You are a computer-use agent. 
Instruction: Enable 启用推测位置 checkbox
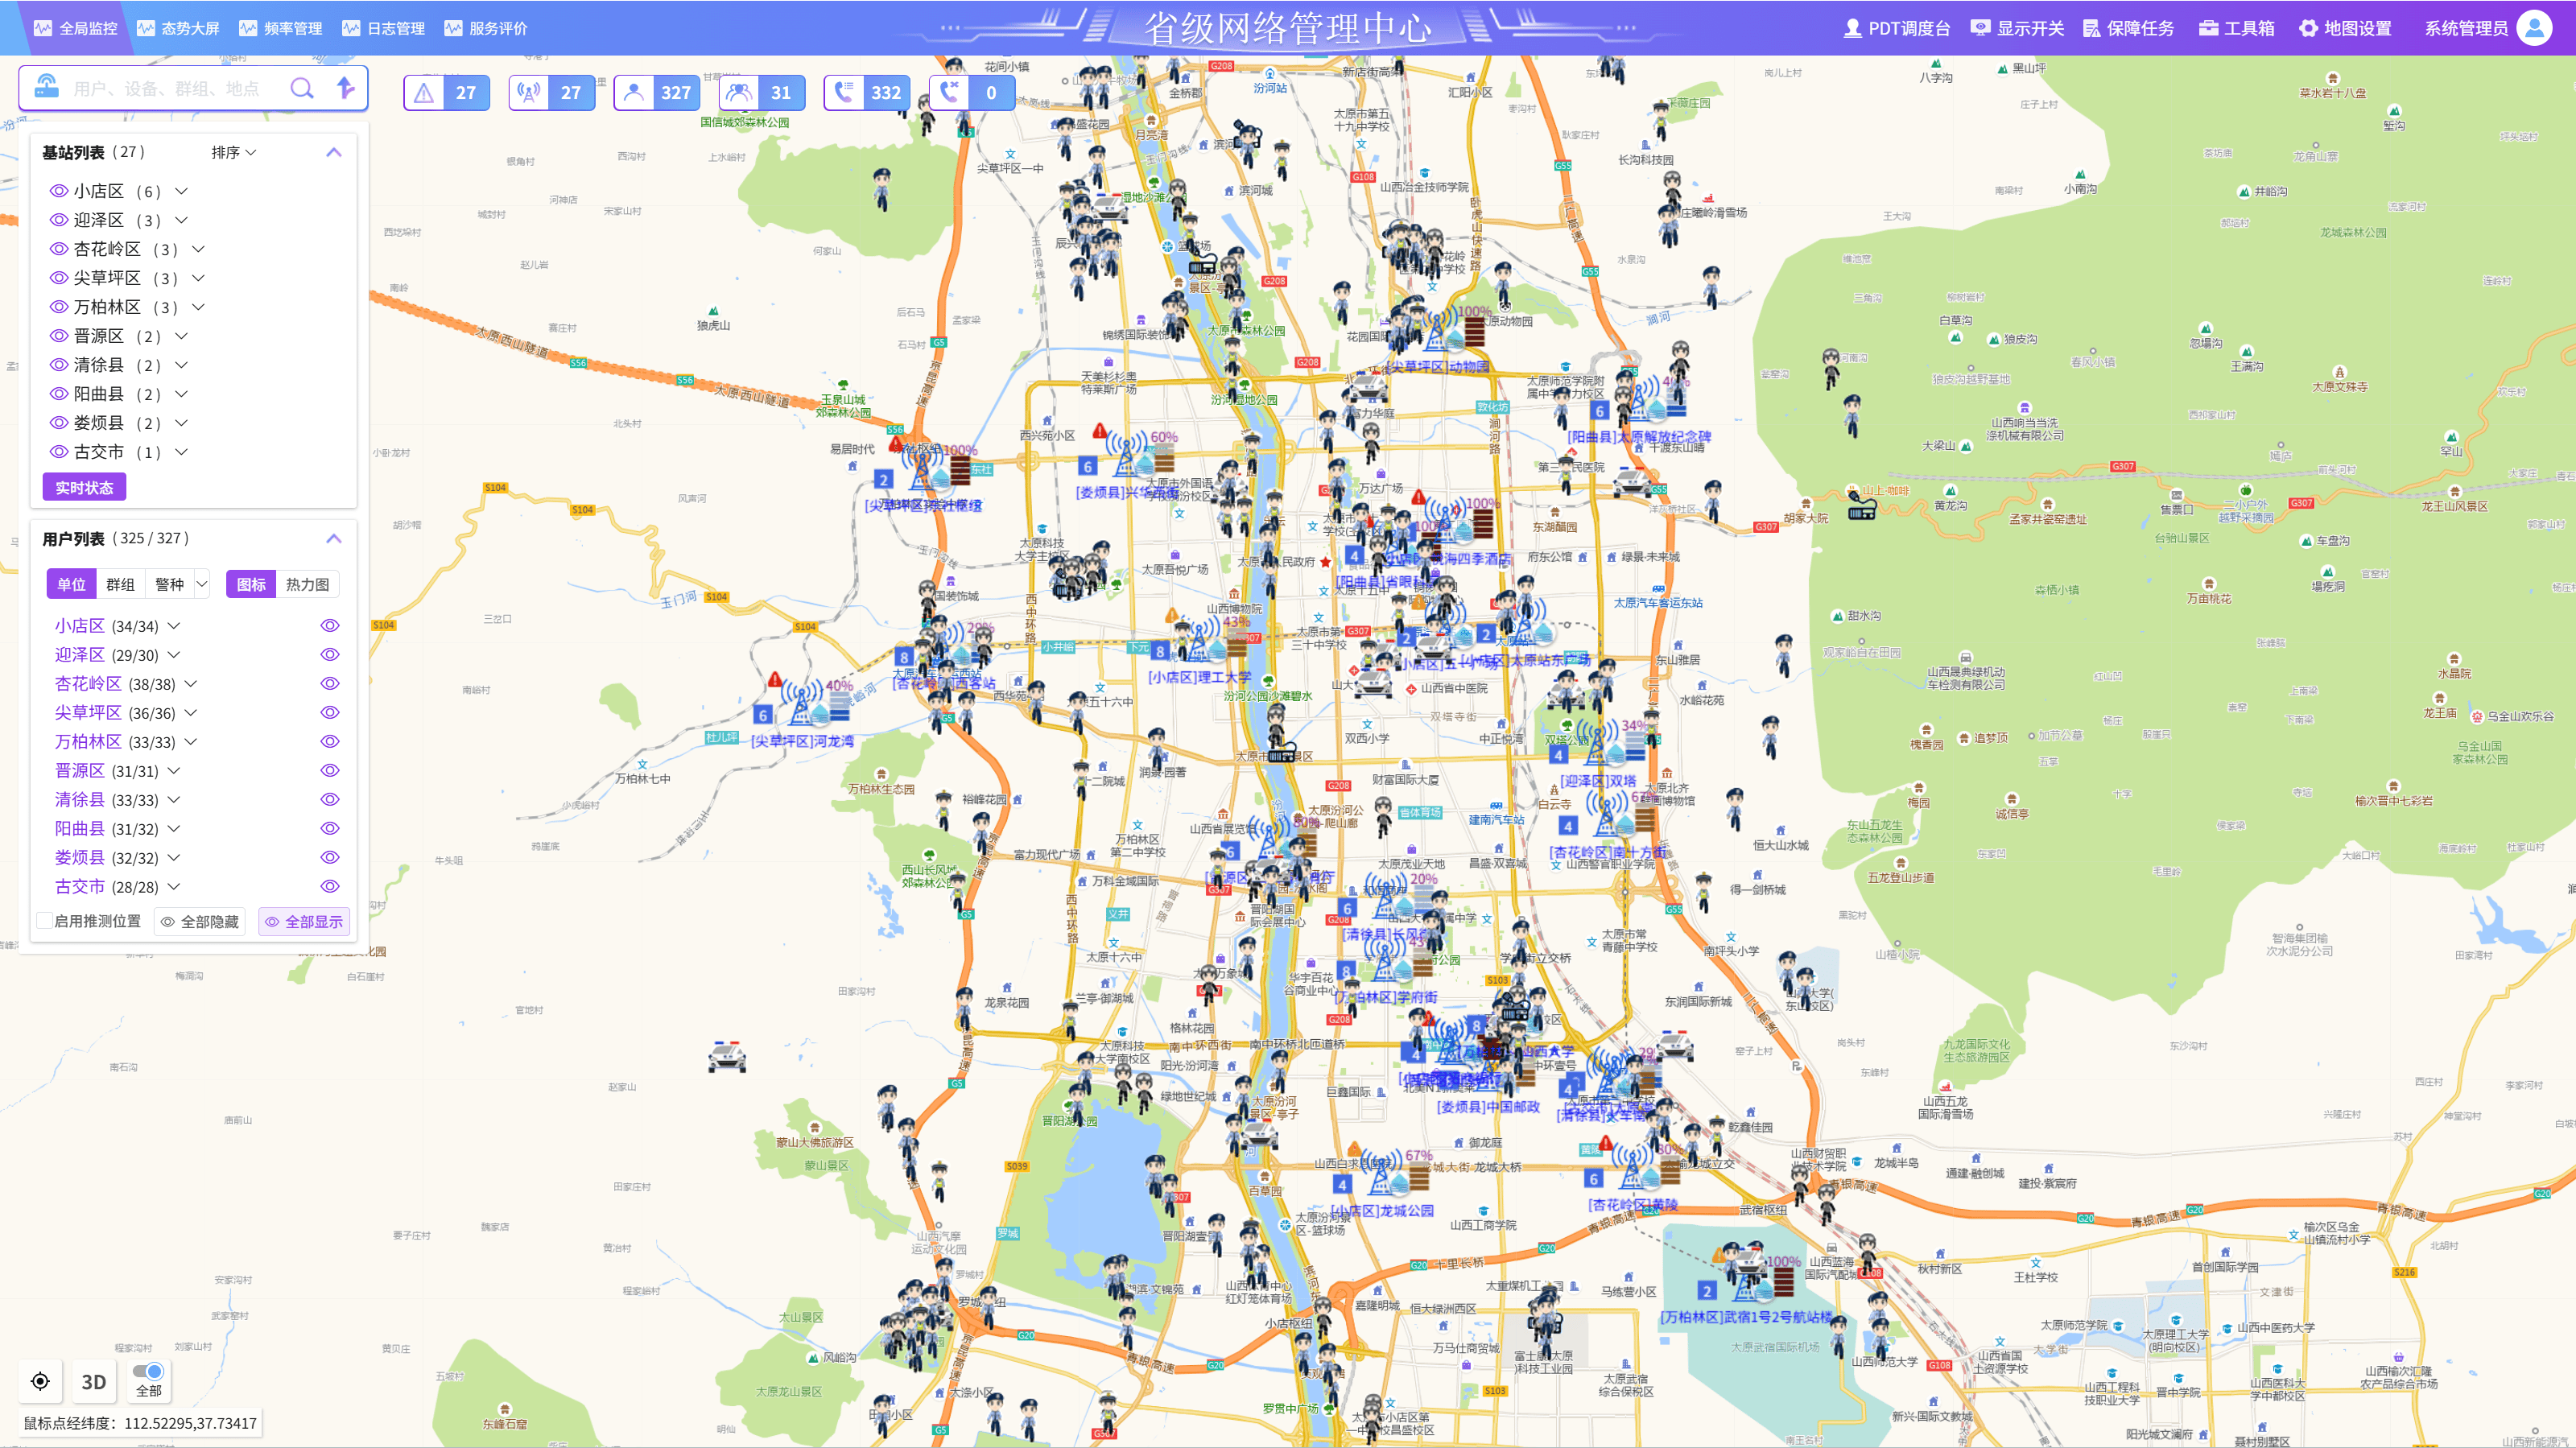tap(44, 921)
